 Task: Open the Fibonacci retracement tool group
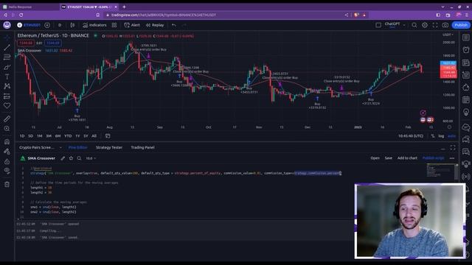click(x=7, y=57)
